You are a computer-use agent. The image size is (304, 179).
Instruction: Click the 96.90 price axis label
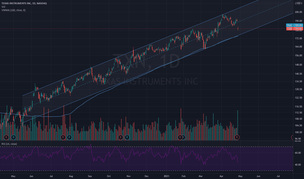coord(298,139)
